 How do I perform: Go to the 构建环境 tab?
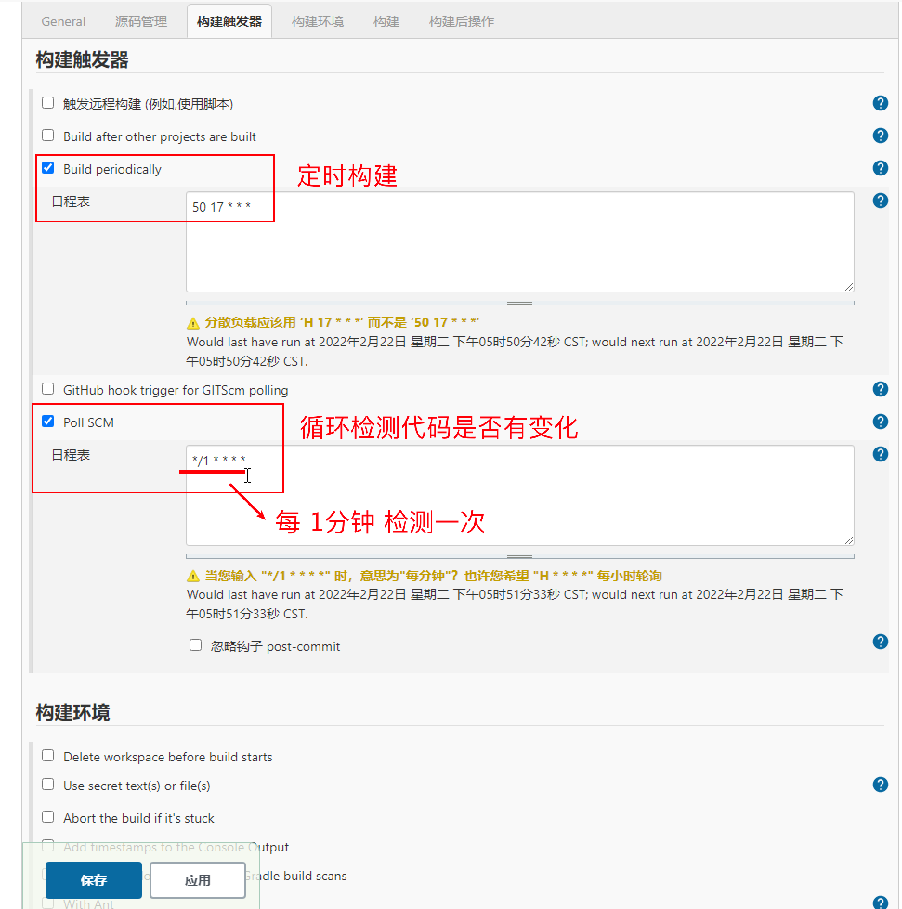[317, 22]
